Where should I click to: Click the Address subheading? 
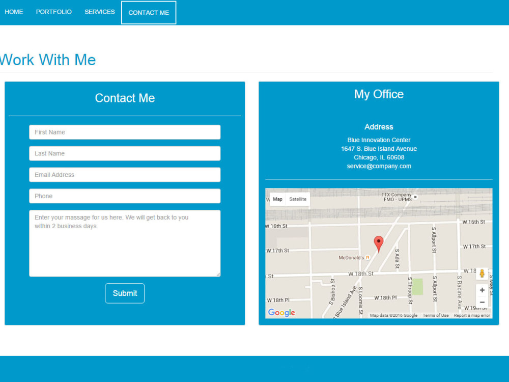click(379, 127)
